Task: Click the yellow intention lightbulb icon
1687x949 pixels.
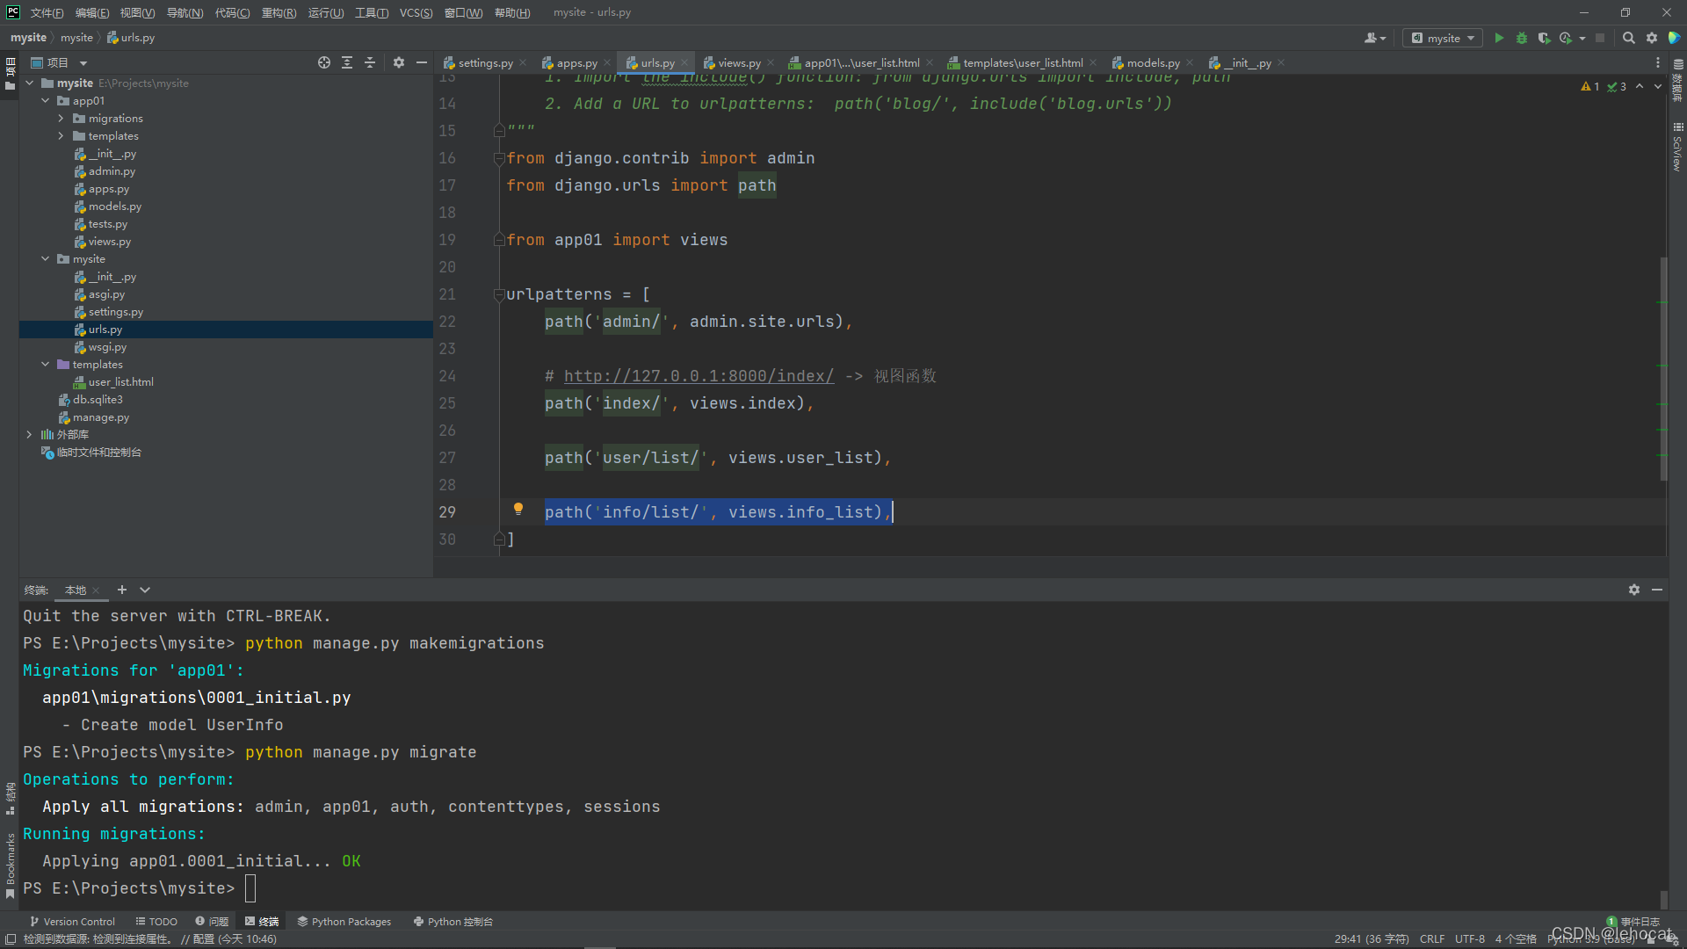Action: [518, 509]
